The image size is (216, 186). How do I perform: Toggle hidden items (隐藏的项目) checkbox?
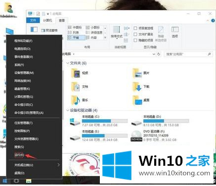point(135,40)
